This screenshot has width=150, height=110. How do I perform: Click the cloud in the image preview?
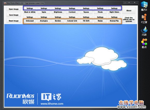click(x=102, y=59)
